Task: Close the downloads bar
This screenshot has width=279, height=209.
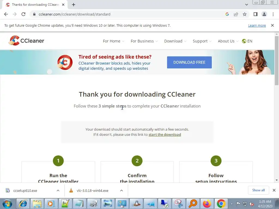Action: click(x=274, y=190)
